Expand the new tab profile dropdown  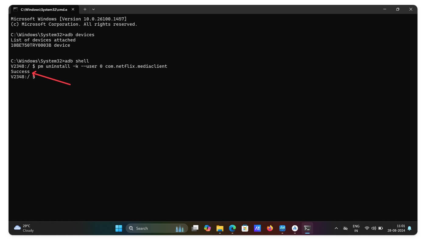pyautogui.click(x=93, y=9)
